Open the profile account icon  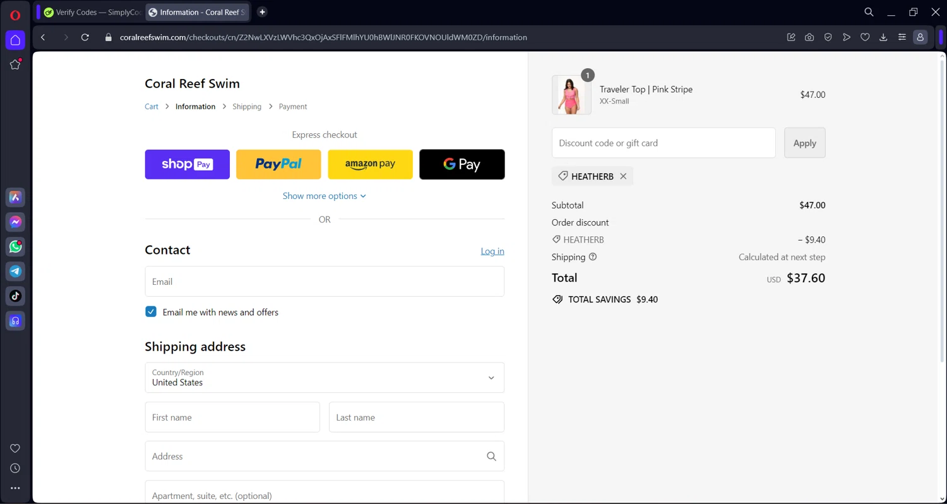pos(920,37)
